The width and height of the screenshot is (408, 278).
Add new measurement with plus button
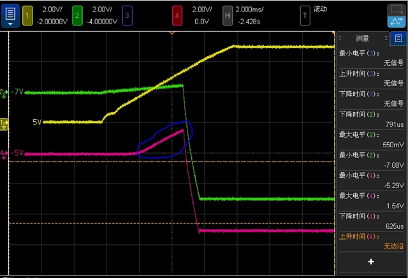pyautogui.click(x=371, y=261)
